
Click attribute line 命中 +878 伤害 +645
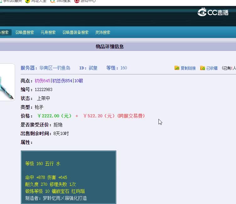[x=46, y=177]
